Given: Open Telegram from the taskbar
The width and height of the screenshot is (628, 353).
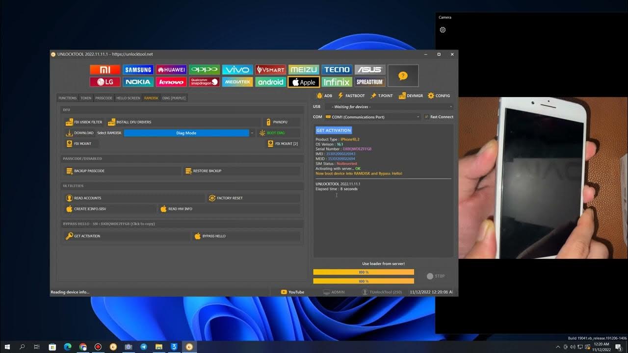Looking at the screenshot, I should tap(143, 347).
